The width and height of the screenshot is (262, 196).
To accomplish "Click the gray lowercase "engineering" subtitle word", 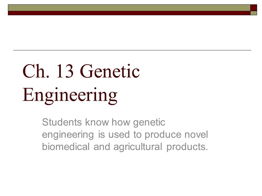I will [68, 135].
